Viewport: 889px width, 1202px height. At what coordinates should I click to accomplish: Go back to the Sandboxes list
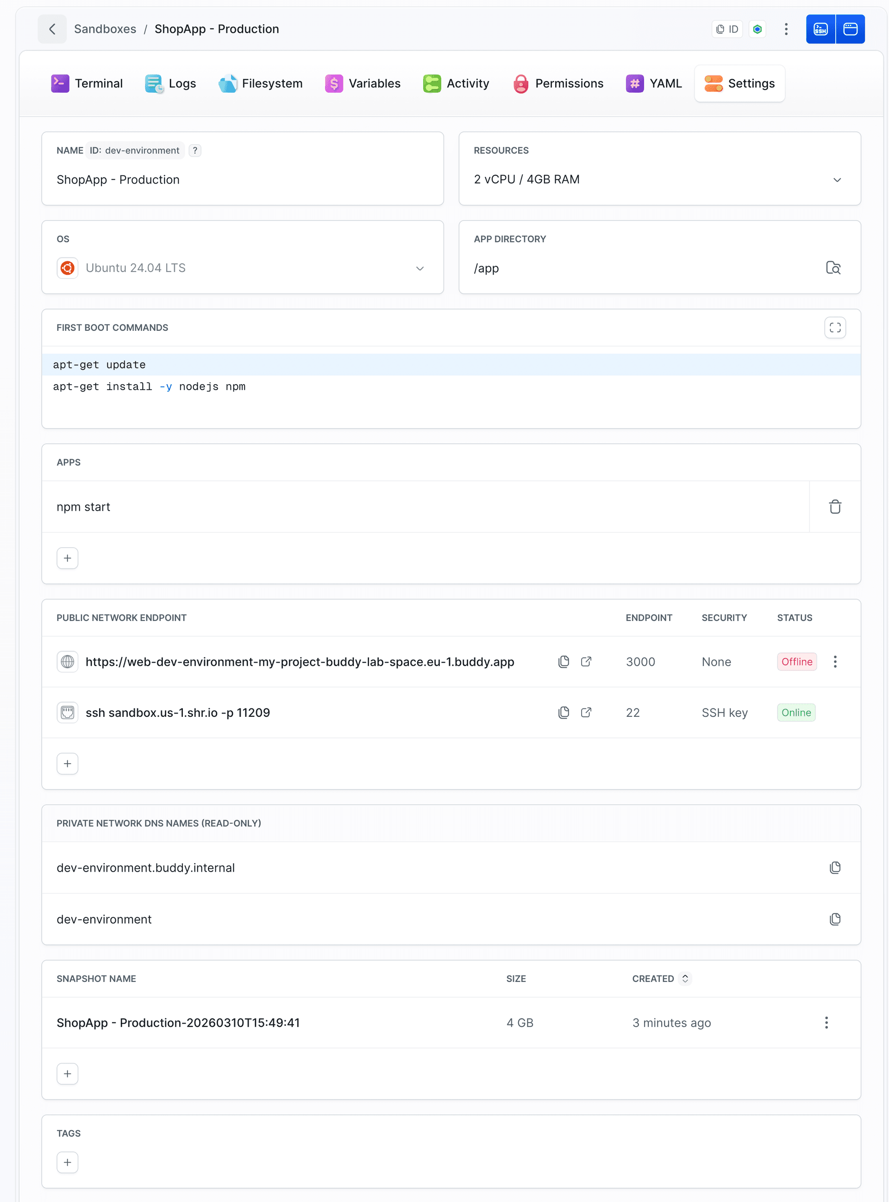point(52,29)
